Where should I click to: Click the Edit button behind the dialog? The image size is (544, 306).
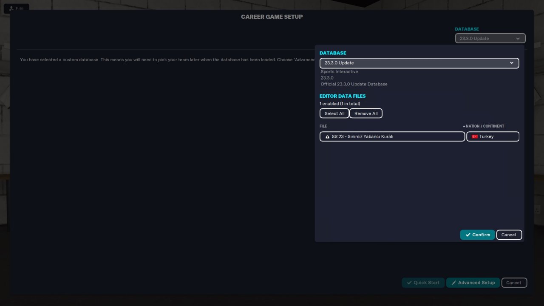(16, 8)
